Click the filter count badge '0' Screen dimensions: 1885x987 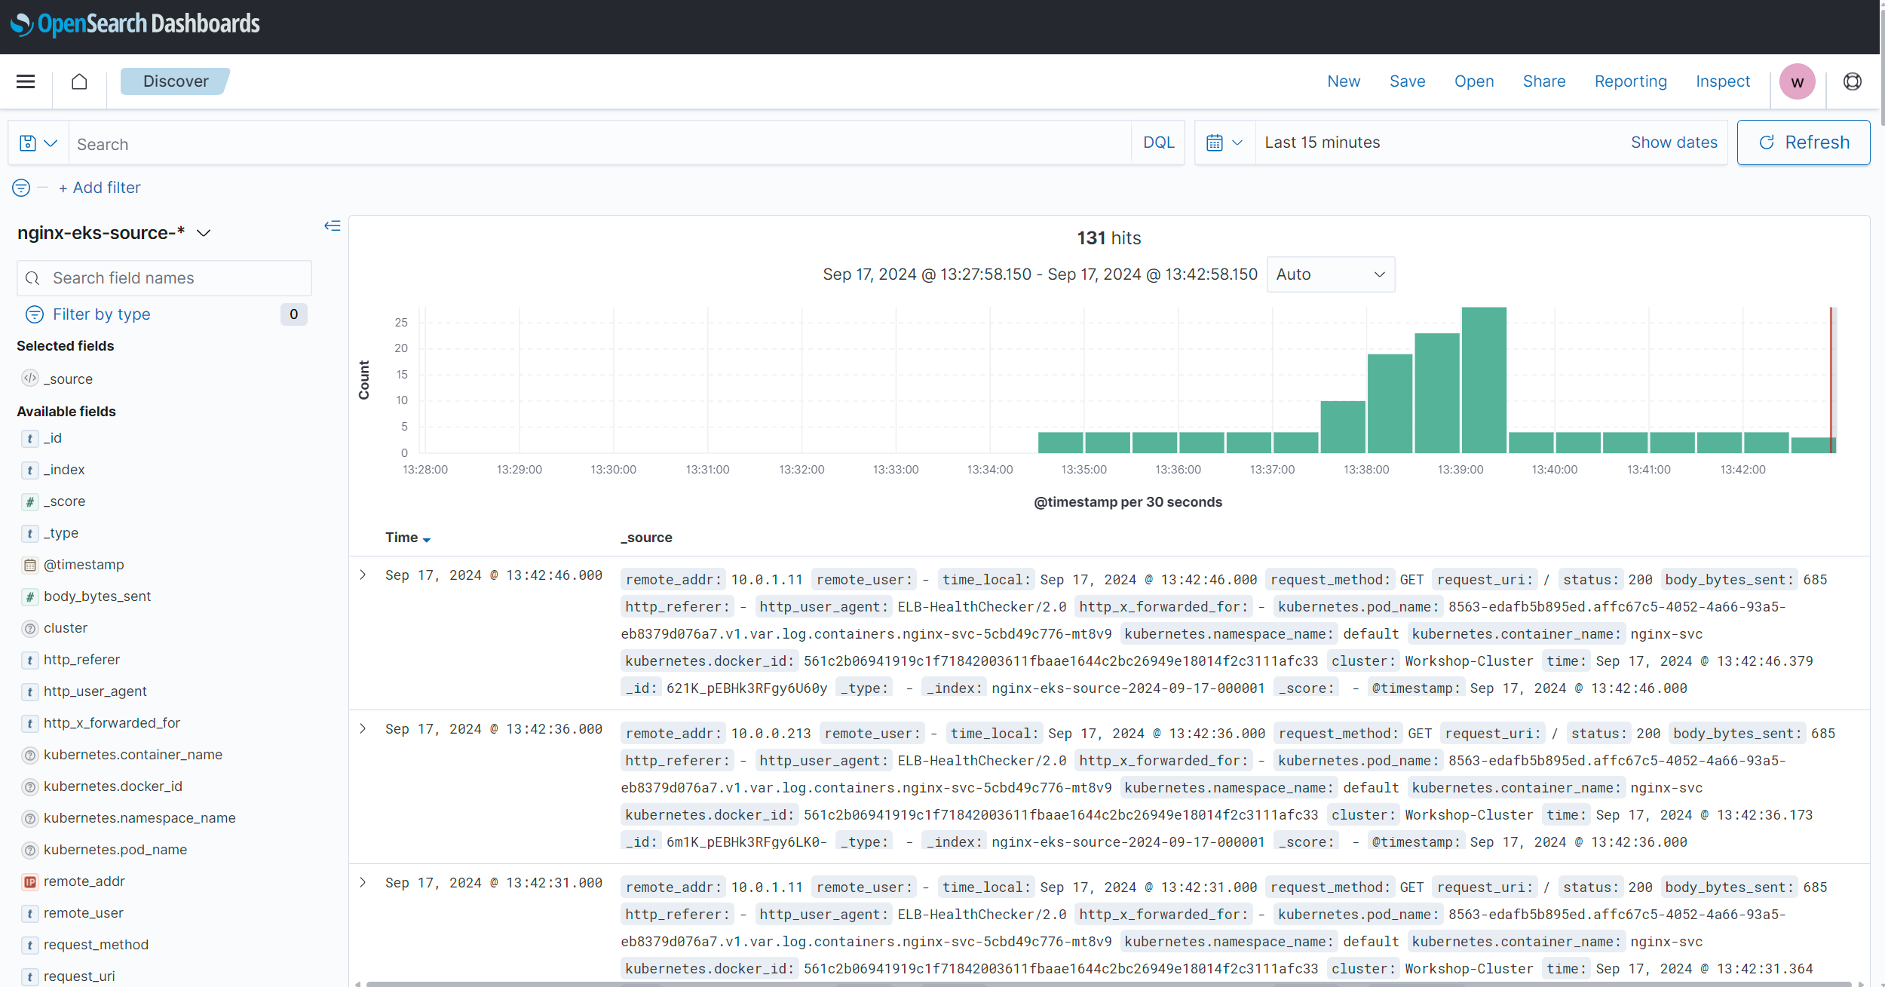click(293, 314)
